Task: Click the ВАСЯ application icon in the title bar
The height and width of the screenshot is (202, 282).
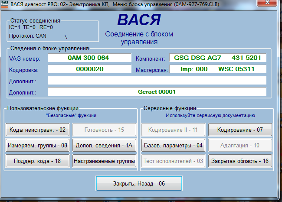Action: [5, 4]
